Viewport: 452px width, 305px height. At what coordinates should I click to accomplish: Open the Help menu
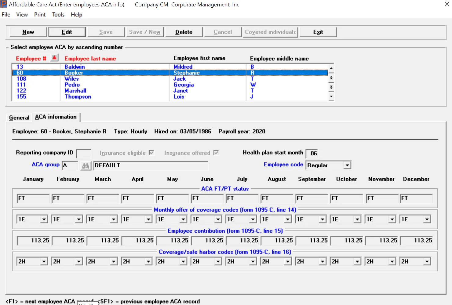click(x=76, y=15)
